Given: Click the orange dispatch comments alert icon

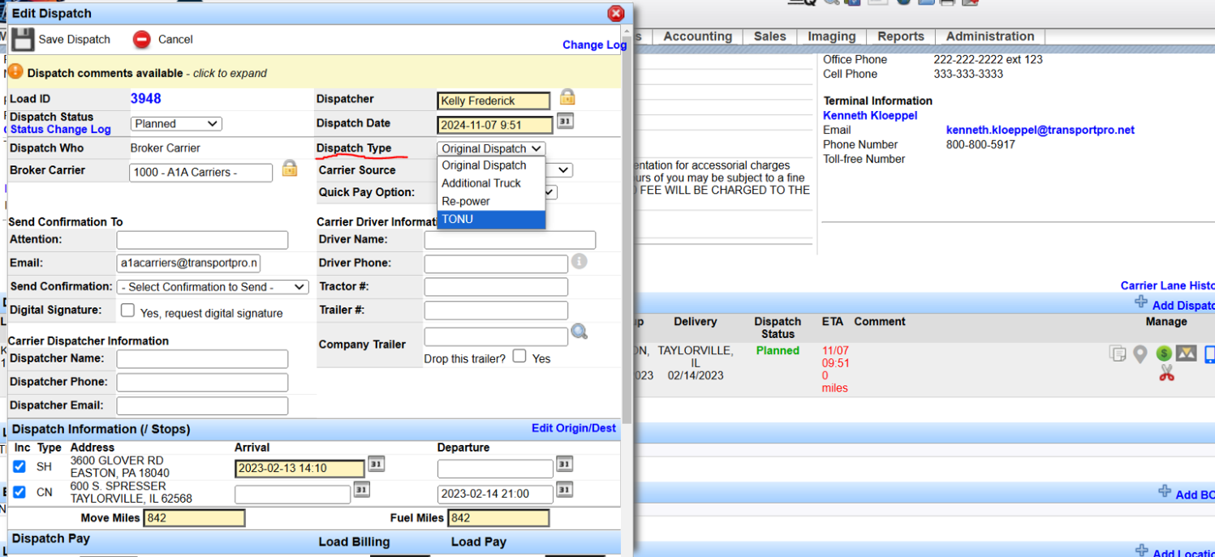Looking at the screenshot, I should 16,72.
